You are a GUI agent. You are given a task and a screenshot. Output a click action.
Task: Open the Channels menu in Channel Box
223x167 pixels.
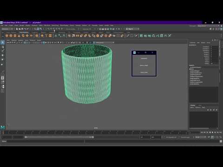click(192, 43)
